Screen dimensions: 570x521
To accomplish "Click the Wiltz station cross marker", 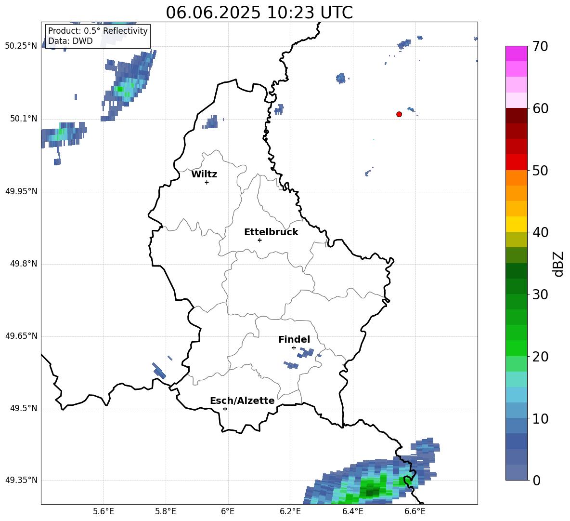I will pyautogui.click(x=207, y=182).
